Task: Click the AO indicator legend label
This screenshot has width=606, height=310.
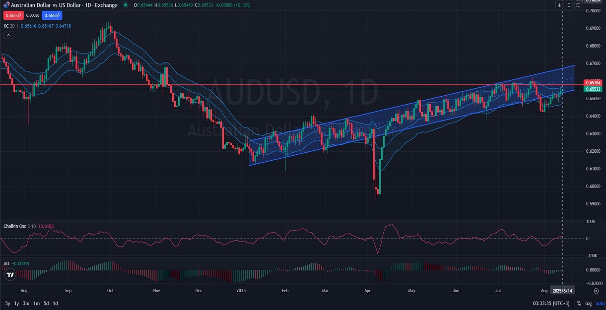Action: (x=6, y=264)
